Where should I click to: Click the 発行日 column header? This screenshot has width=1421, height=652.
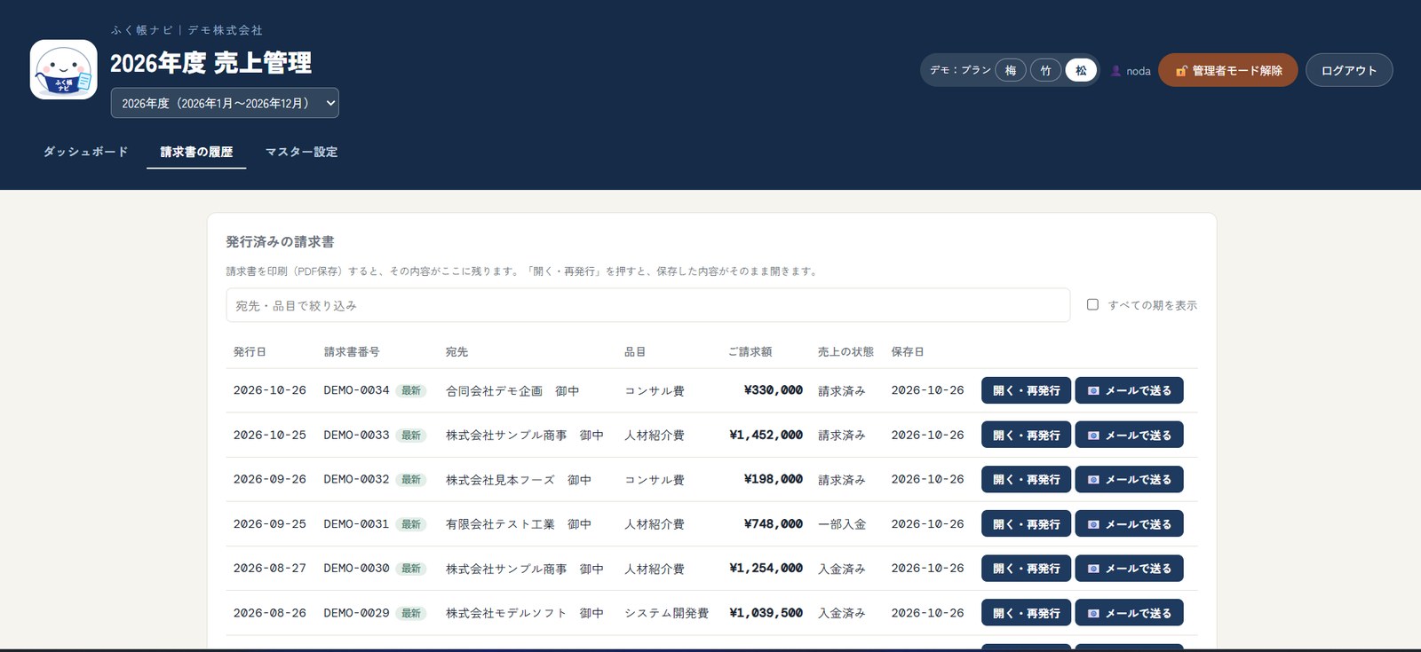click(250, 351)
